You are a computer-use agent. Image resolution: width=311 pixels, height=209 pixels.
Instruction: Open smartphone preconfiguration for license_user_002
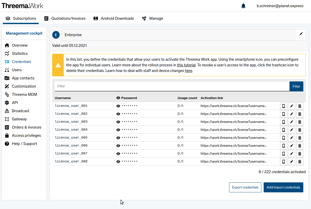283,114
